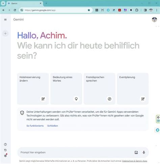Open the blue circle extension in toolbar

(108, 10)
